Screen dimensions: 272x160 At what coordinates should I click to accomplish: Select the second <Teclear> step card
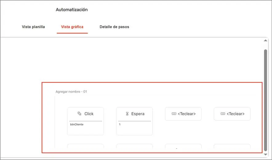232,114
